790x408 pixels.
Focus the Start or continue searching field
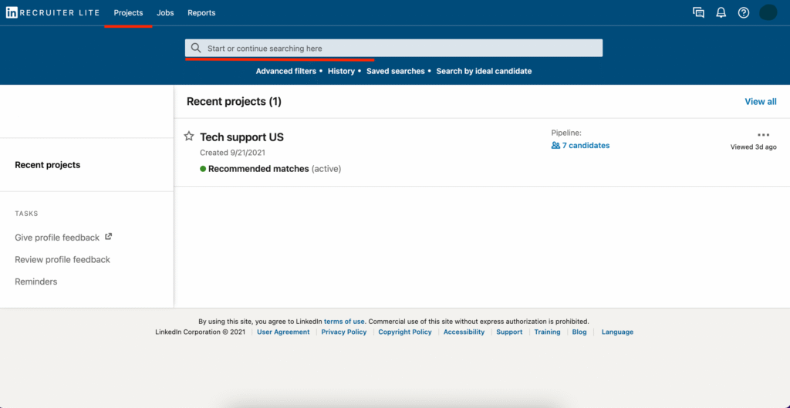[x=393, y=49]
